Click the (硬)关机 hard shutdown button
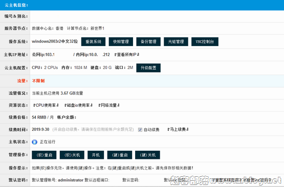Screen dimensions: 284x187 coord(147,155)
